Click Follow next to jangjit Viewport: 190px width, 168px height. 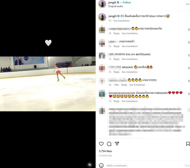coord(127,2)
